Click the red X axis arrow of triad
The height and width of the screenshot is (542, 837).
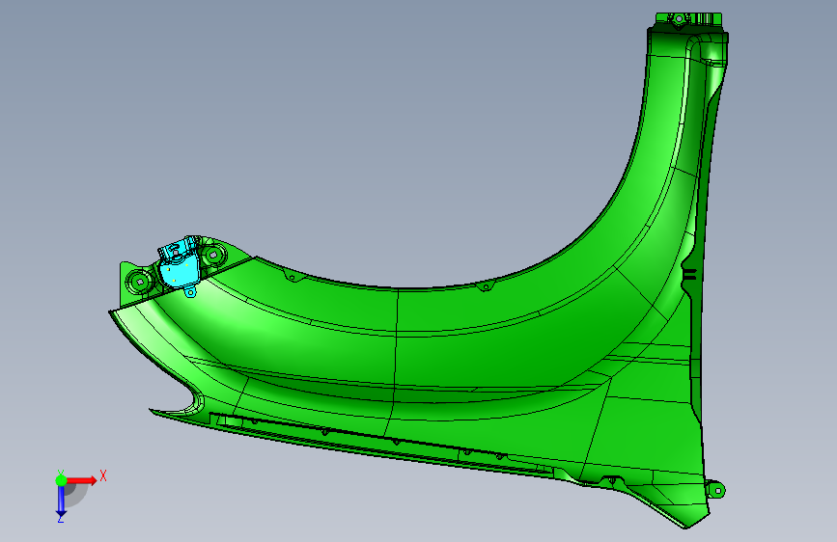tap(83, 480)
